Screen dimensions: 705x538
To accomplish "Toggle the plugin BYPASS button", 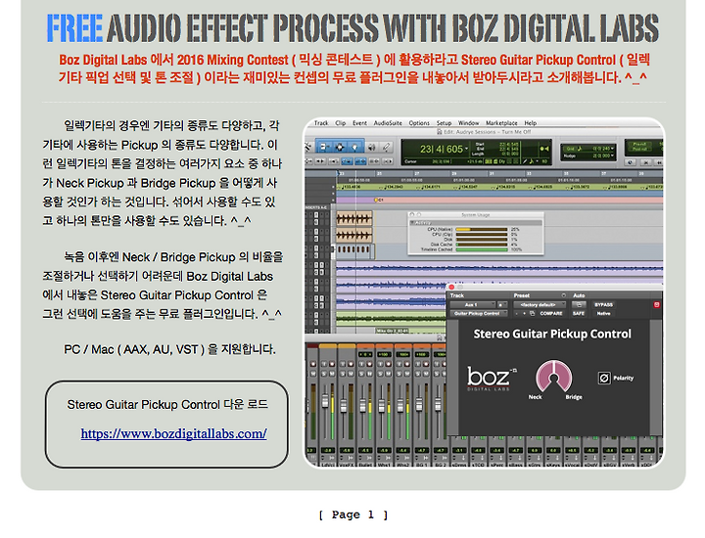I will 603,304.
